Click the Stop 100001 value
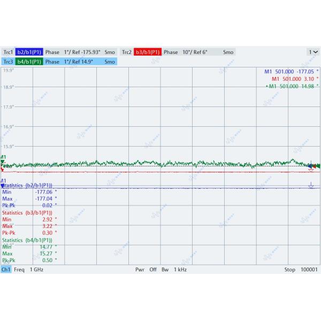 point(301,270)
